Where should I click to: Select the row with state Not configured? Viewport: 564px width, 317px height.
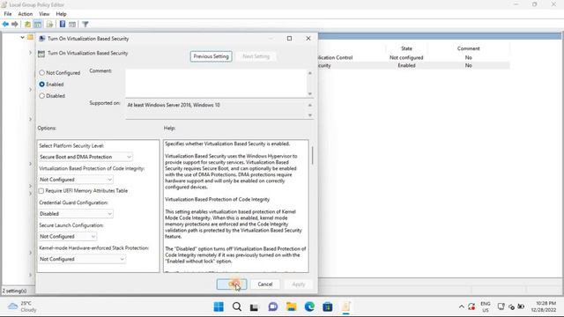coord(413,57)
